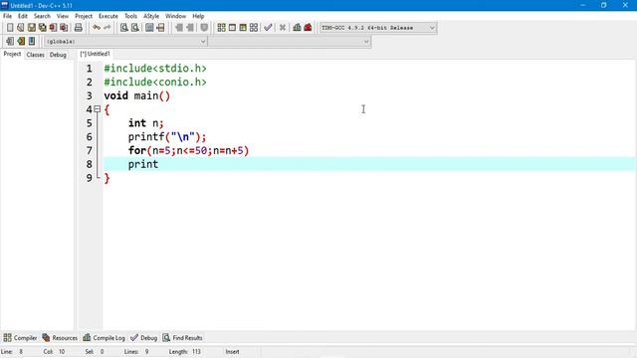Click the Go to line toolbar icon
This screenshot has height=358, width=637.
coord(160,28)
